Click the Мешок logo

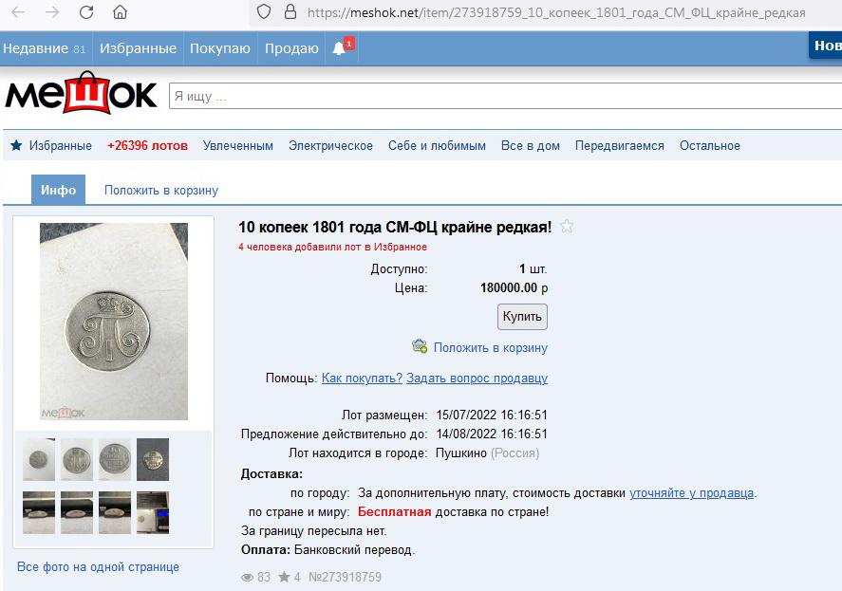coord(81,95)
